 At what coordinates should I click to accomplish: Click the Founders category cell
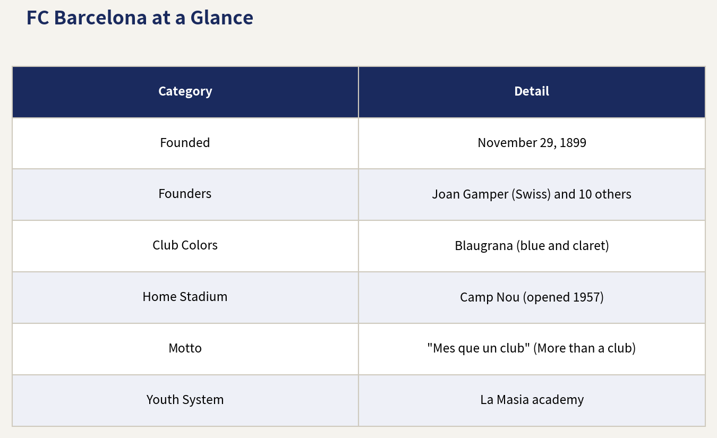point(185,194)
